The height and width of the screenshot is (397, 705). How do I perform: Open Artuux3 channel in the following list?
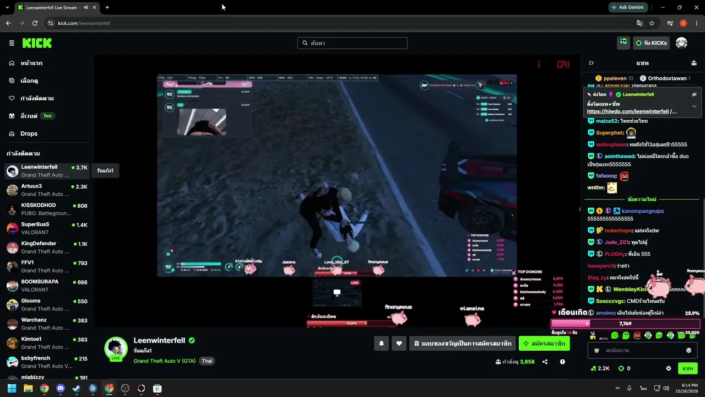pos(47,190)
